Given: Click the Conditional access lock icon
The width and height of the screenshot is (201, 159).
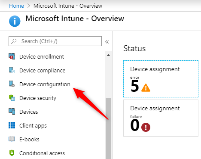Looking at the screenshot, I should click(x=12, y=153).
